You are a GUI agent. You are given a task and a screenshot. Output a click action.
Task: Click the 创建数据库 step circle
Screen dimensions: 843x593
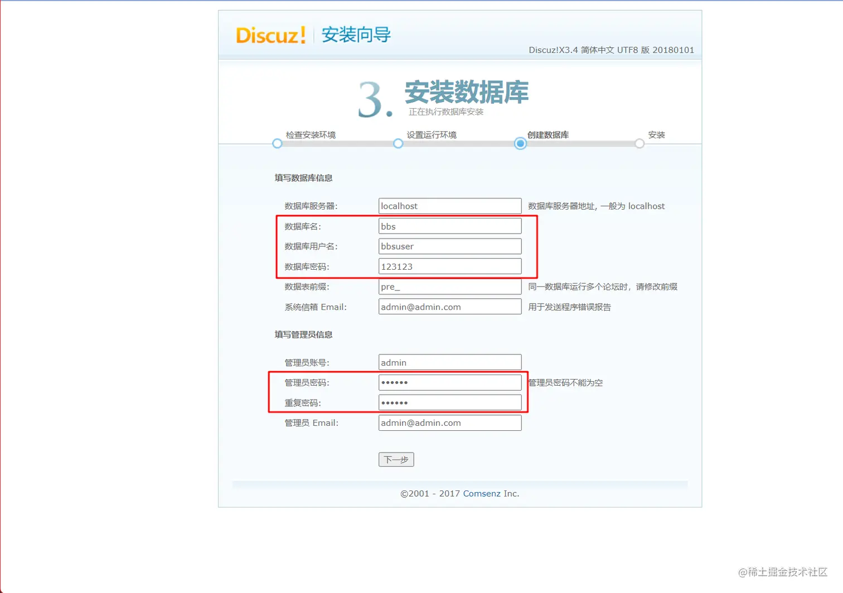tap(520, 144)
